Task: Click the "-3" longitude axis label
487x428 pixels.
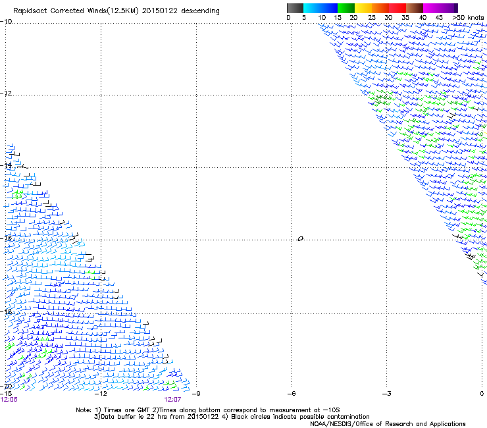Action: coord(387,394)
